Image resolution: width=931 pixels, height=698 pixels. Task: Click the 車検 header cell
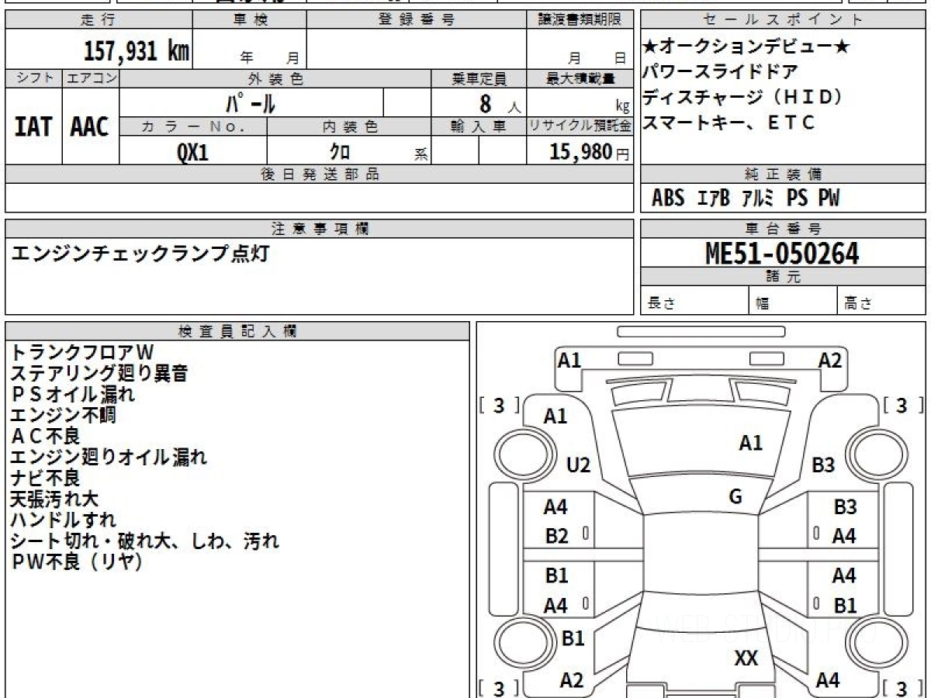coord(249,20)
